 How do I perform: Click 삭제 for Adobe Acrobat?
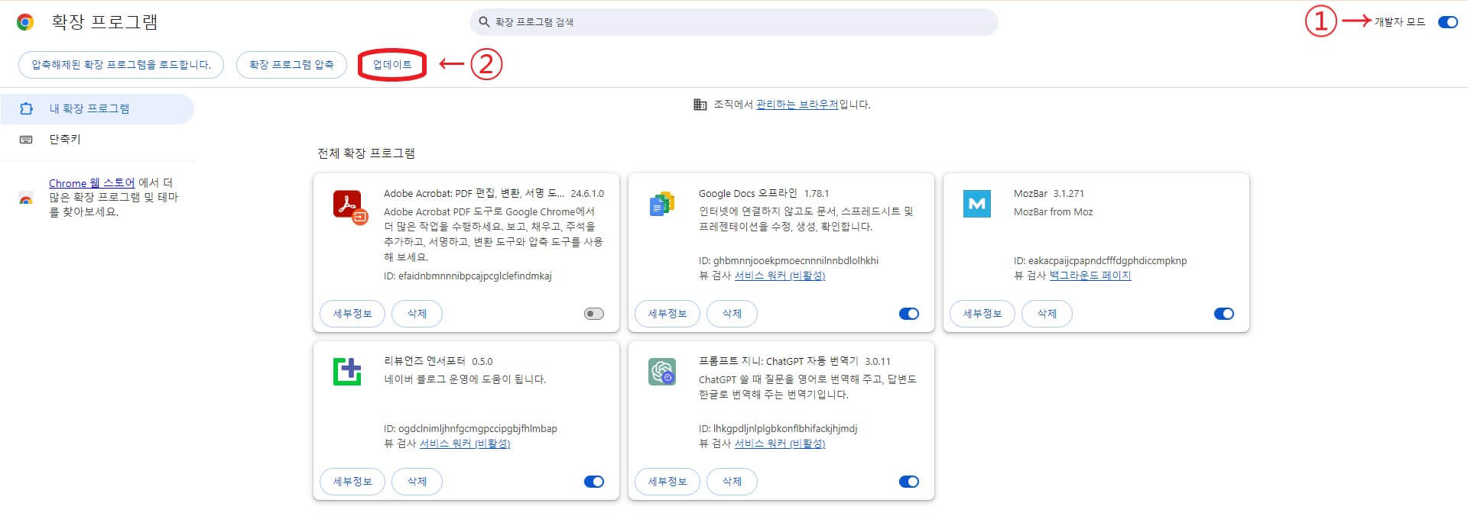(417, 314)
